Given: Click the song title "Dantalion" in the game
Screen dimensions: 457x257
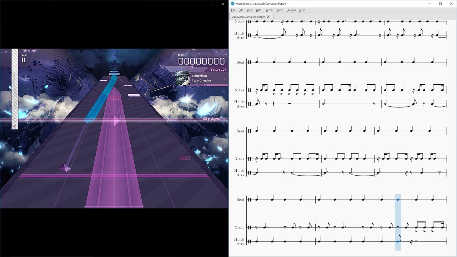Looking at the screenshot, I should pos(199,76).
